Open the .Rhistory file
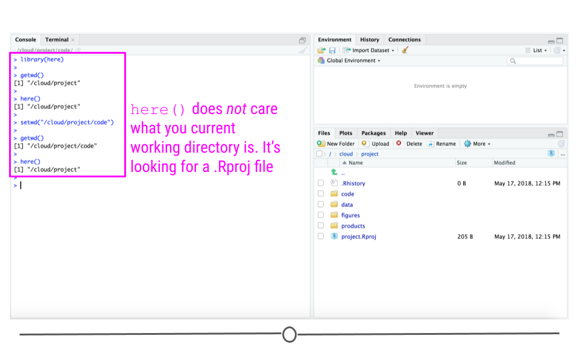Viewport: 579px width, 362px height. [x=353, y=183]
